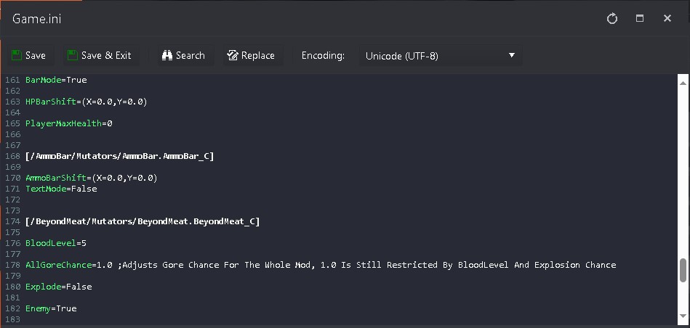Screen dimensions: 690x328
Task: Place cursor on BarMode=True line
Action: 56,80
